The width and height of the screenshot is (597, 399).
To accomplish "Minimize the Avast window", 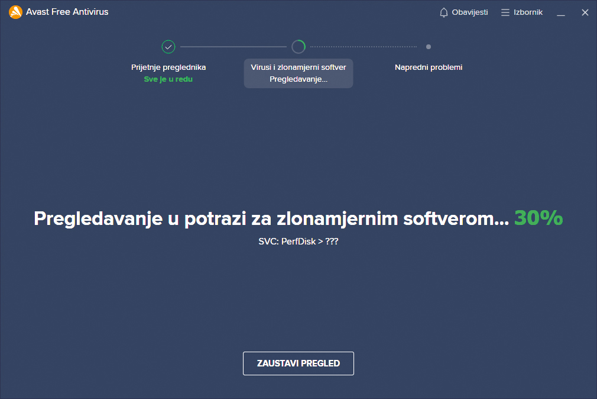I will tap(561, 12).
